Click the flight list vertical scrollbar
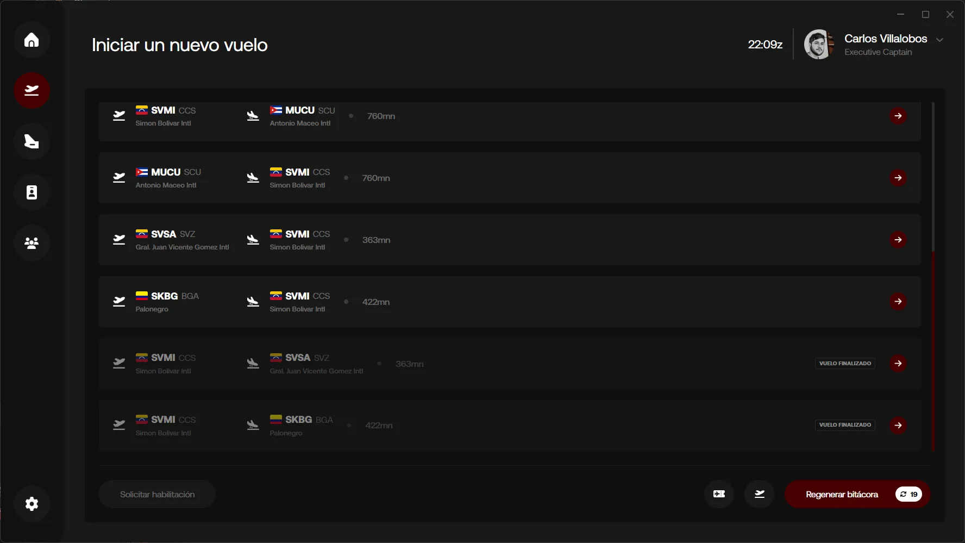The height and width of the screenshot is (543, 965). click(933, 348)
